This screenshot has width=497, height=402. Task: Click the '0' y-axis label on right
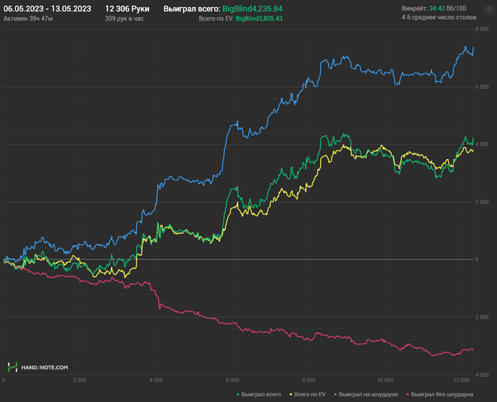tap(476, 259)
